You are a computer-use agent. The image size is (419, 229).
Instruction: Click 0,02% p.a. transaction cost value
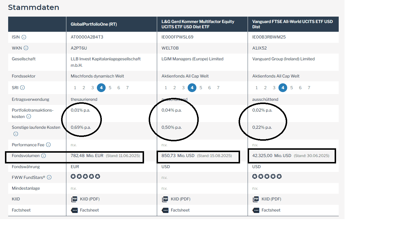[x=262, y=110]
